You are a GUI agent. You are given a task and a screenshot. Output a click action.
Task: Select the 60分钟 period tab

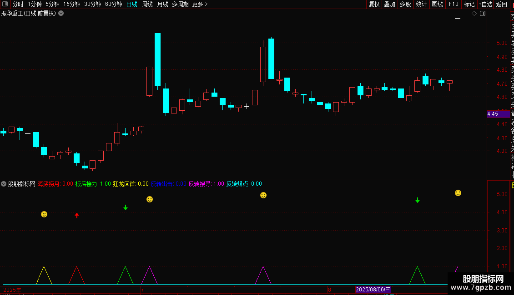click(x=114, y=4)
